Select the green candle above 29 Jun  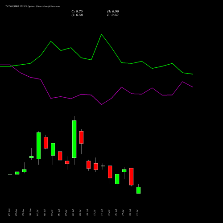[25, 171]
